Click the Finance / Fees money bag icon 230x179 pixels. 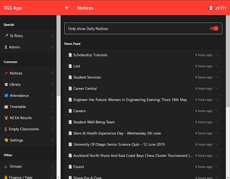[6, 177]
